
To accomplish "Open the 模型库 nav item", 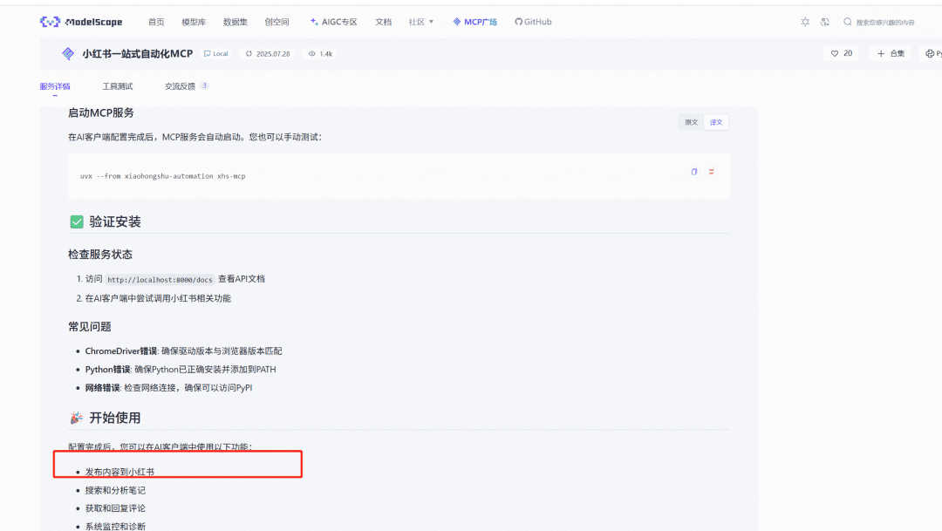I will tap(194, 22).
